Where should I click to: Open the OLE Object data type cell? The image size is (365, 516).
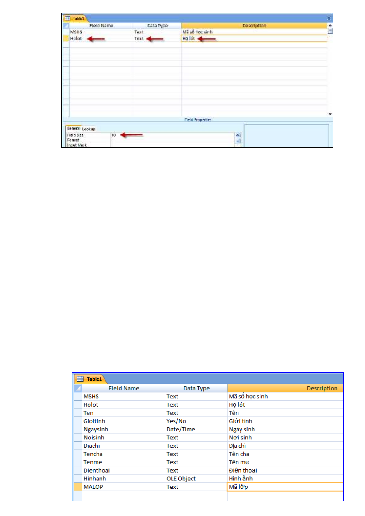pyautogui.click(x=196, y=479)
